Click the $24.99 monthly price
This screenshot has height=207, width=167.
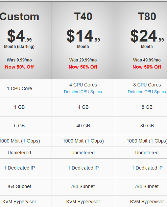(x=147, y=36)
